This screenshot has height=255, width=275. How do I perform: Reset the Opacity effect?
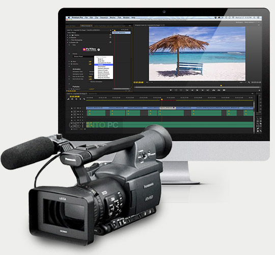[111, 37]
